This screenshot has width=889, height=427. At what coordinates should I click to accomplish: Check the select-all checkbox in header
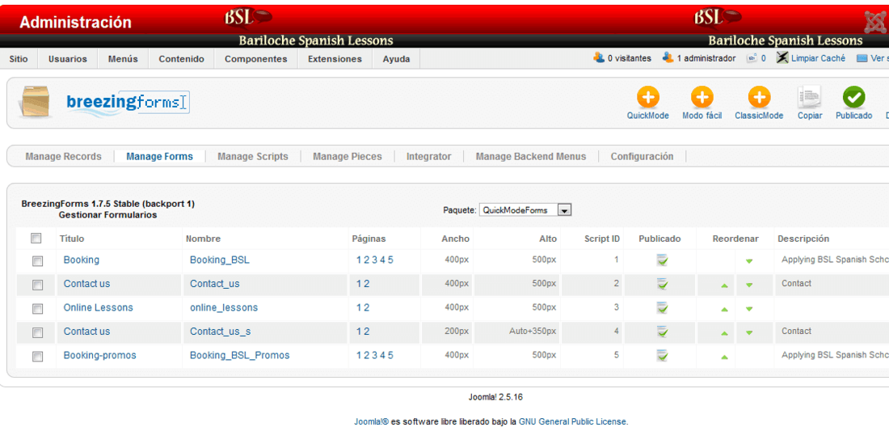point(36,239)
